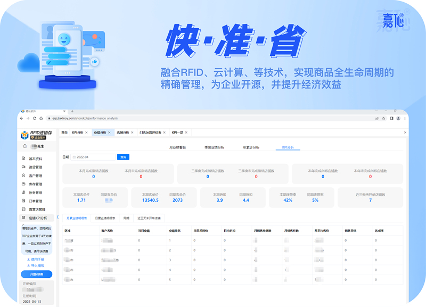Click the registration date 2021-04-13
The width and height of the screenshot is (426, 307).
click(32, 302)
